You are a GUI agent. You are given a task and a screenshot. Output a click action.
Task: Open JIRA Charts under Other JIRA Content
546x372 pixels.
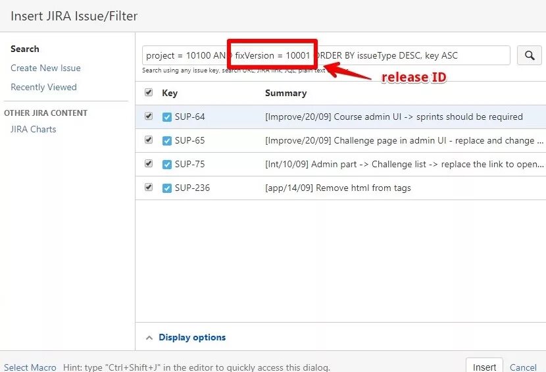pyautogui.click(x=33, y=129)
